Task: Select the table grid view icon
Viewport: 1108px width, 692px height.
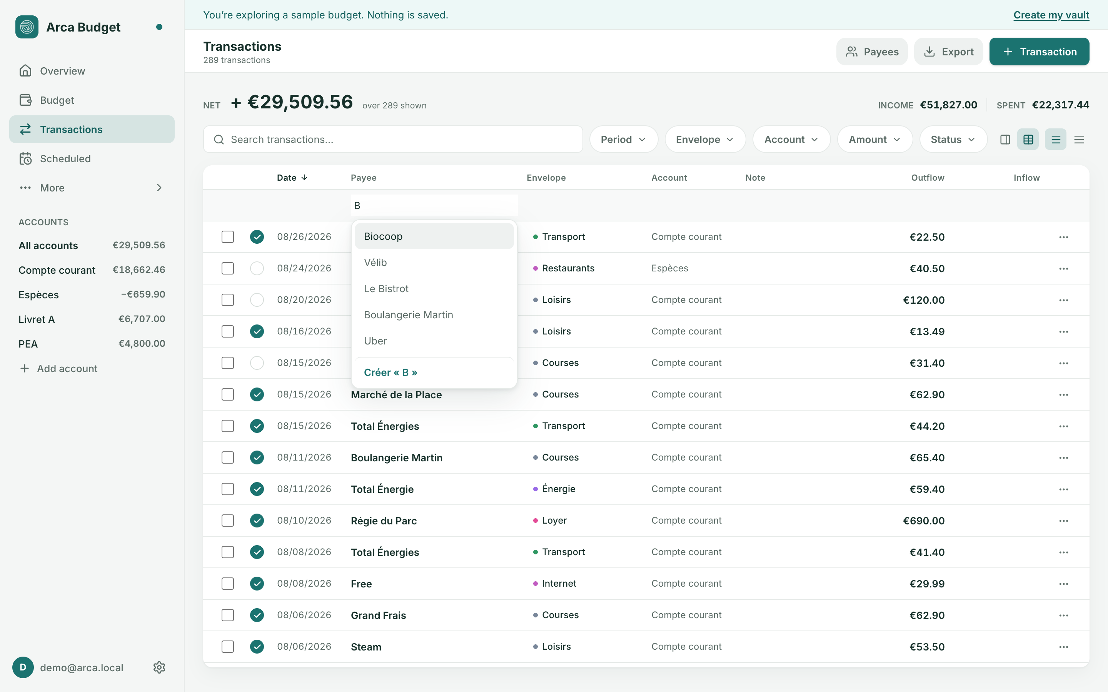Action: [1028, 140]
